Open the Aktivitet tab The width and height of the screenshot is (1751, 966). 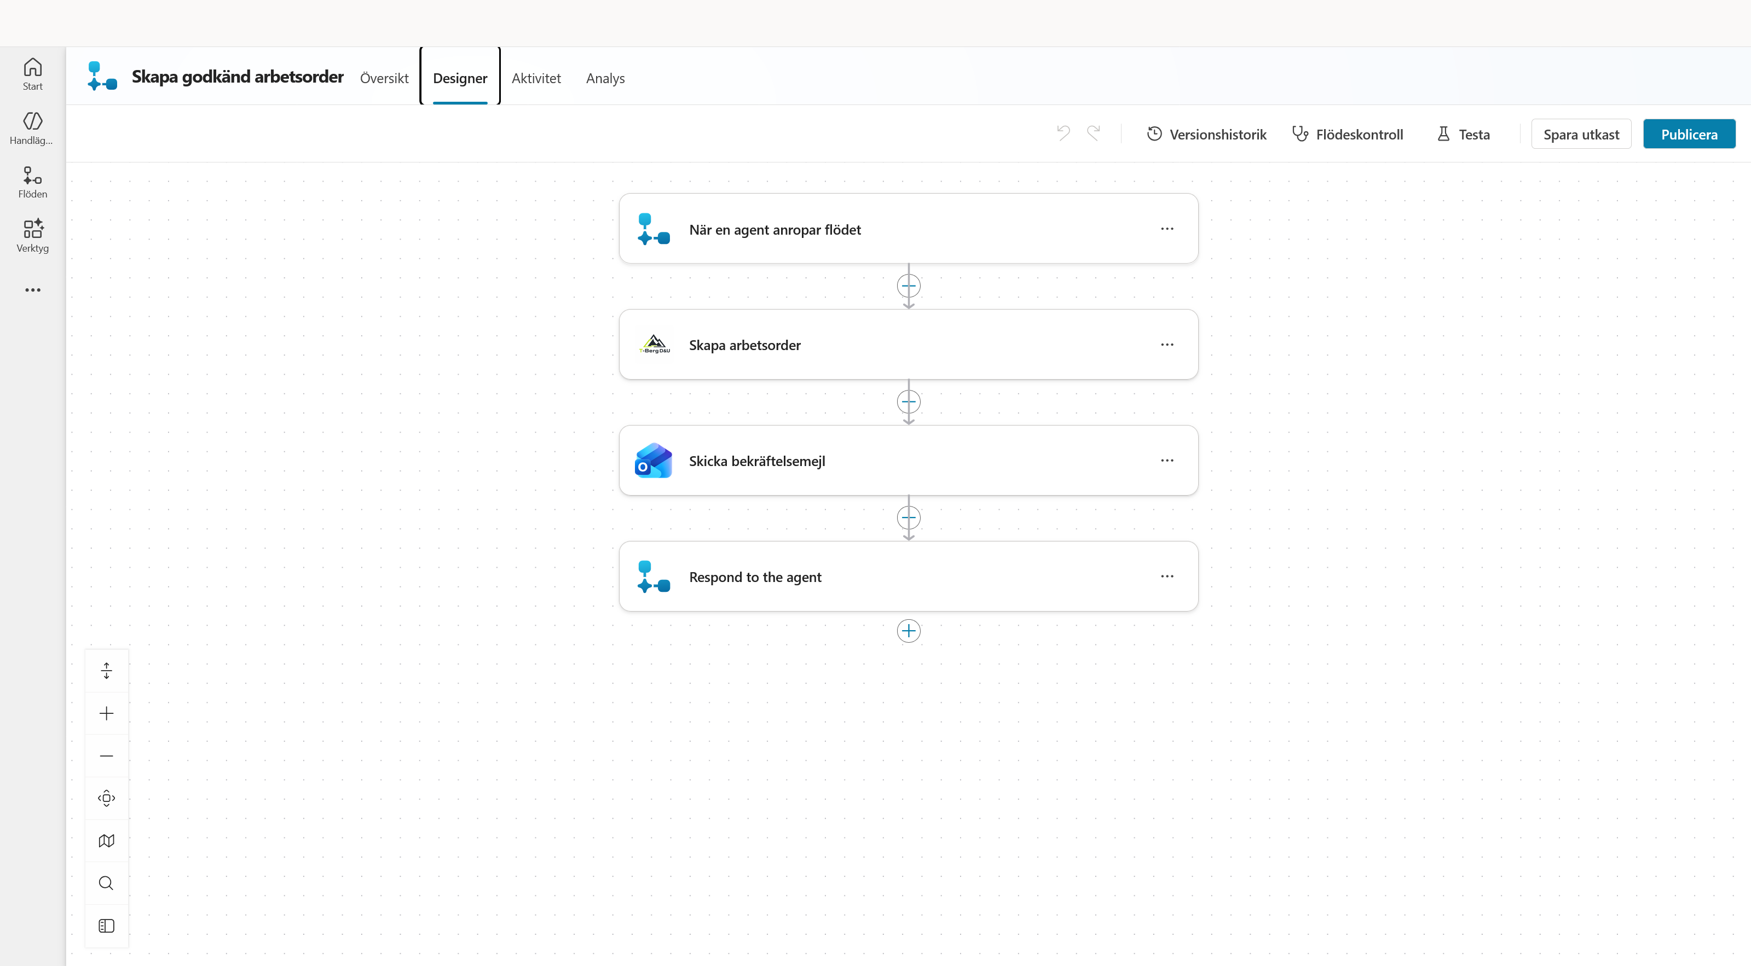point(536,78)
